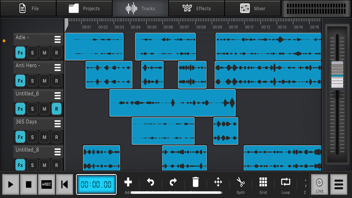Select the first clip on Untitled_8 track
The width and height of the screenshot is (352, 198).
coord(102,158)
